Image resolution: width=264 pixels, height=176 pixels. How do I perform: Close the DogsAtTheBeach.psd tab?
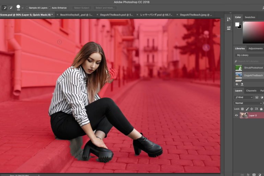coord(97,15)
